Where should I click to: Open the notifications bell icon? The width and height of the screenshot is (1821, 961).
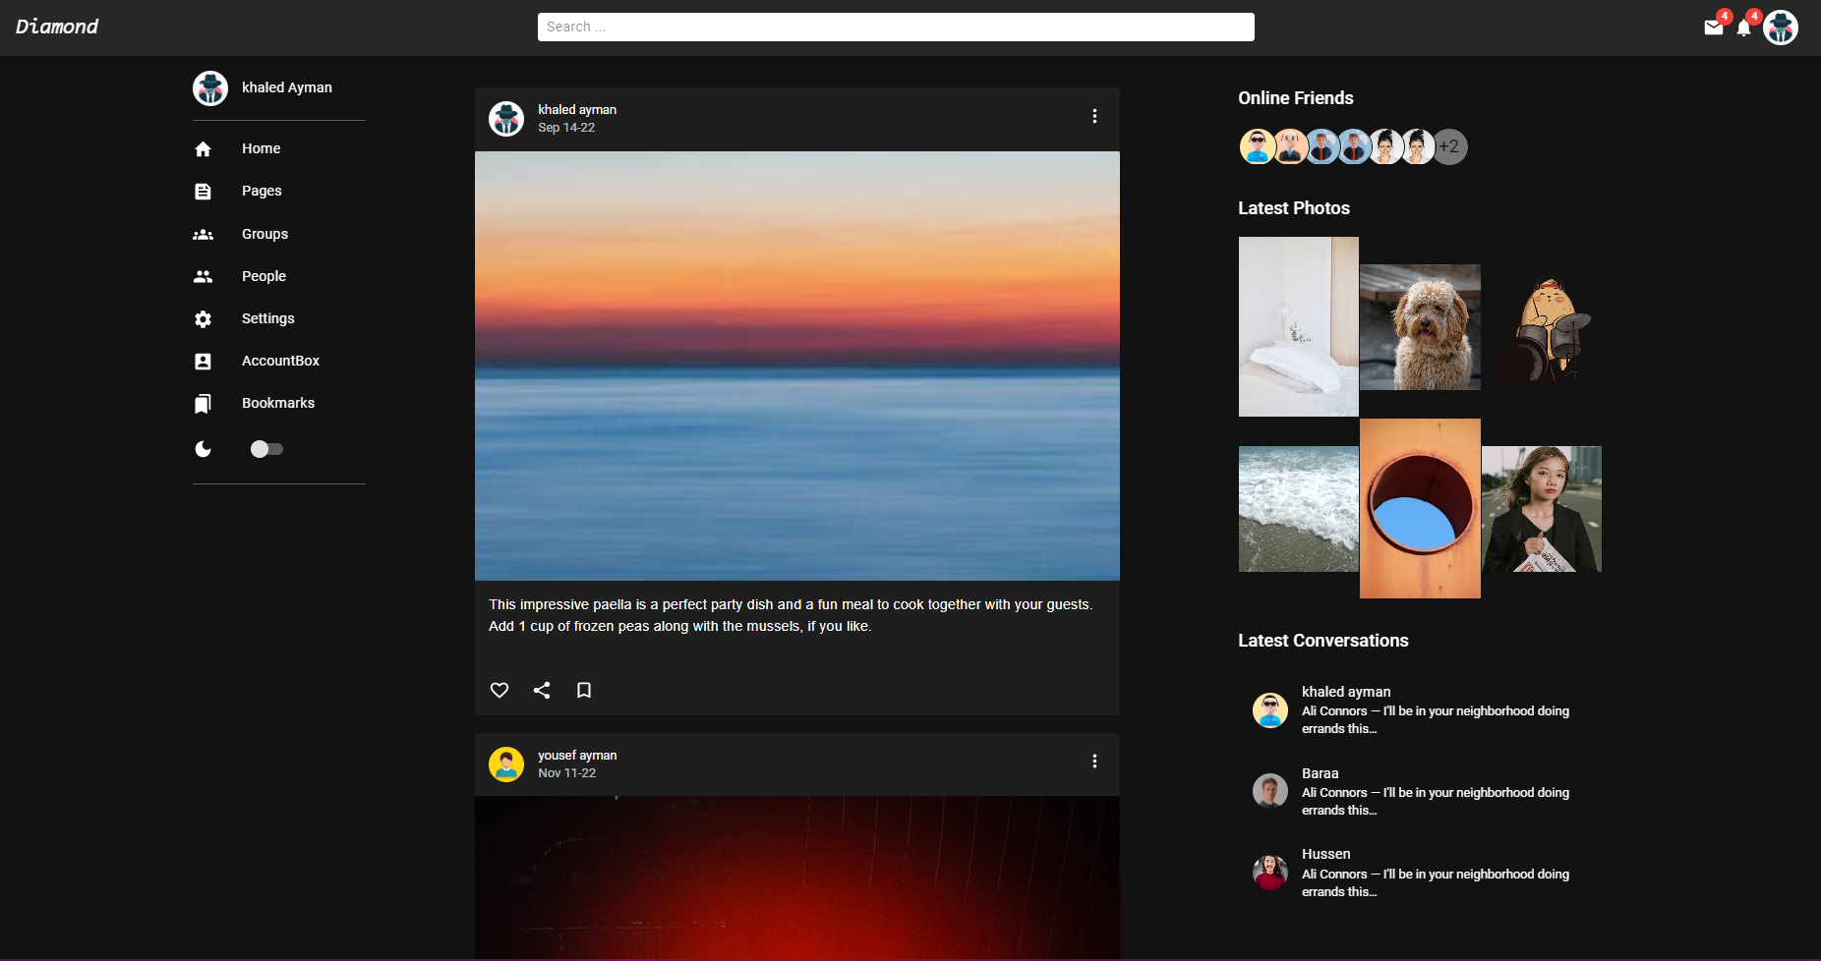1743,28
